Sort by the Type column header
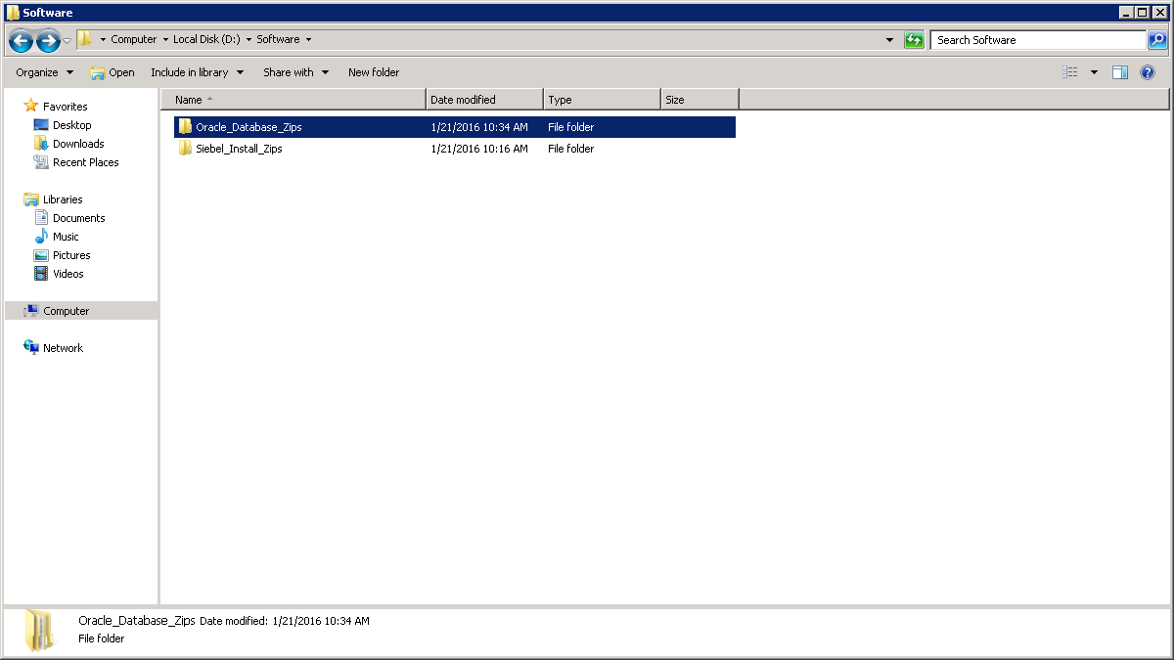This screenshot has height=660, width=1174. [602, 100]
